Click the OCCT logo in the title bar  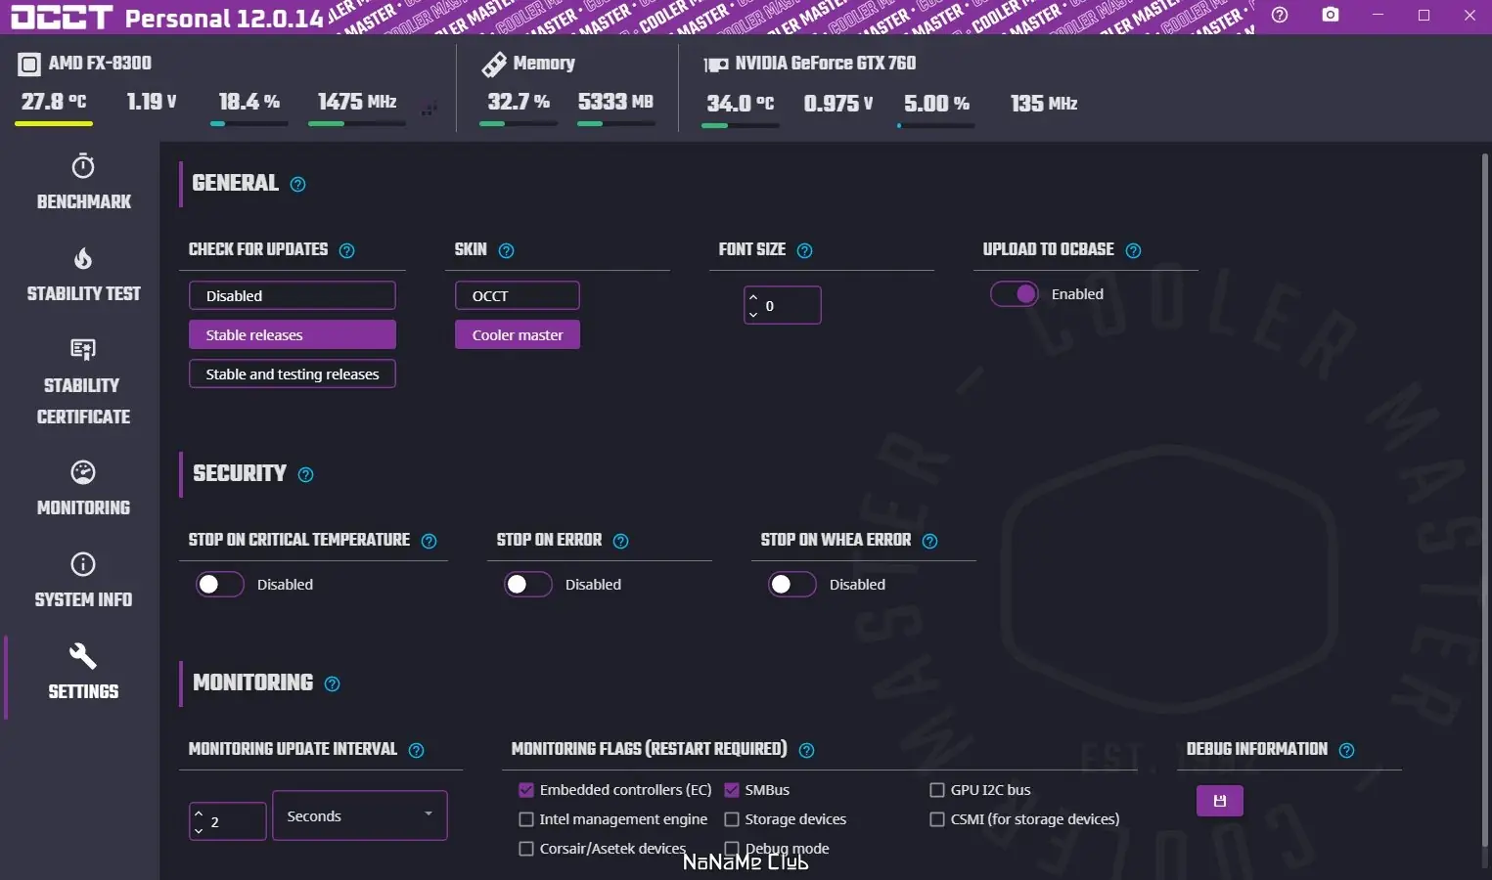pyautogui.click(x=62, y=17)
